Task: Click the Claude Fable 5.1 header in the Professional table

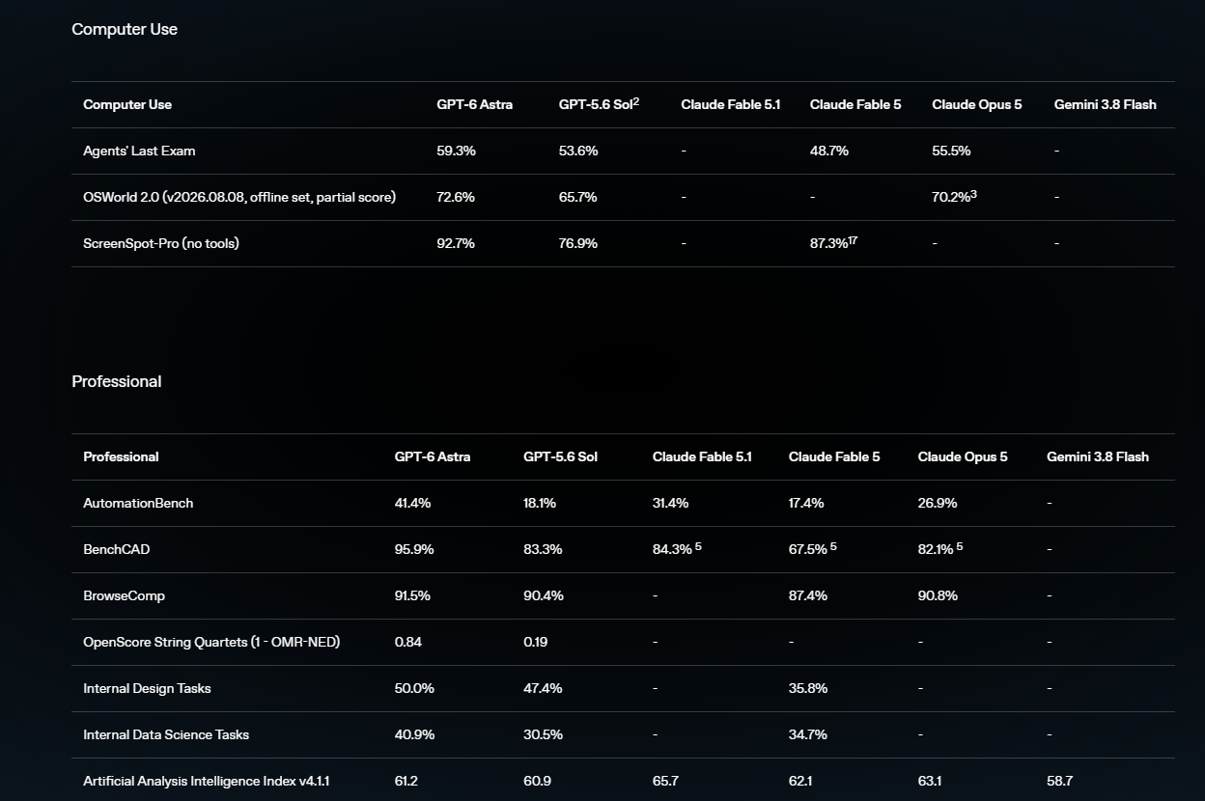Action: click(x=702, y=456)
